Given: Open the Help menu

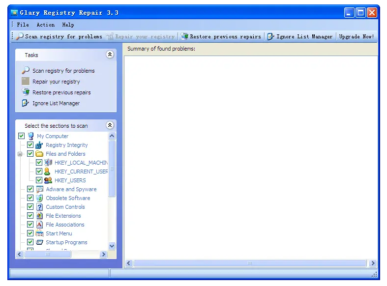Looking at the screenshot, I should [x=68, y=25].
